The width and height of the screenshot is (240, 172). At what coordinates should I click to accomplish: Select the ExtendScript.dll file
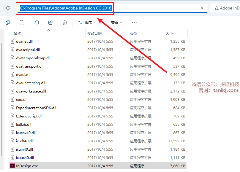[29, 116]
